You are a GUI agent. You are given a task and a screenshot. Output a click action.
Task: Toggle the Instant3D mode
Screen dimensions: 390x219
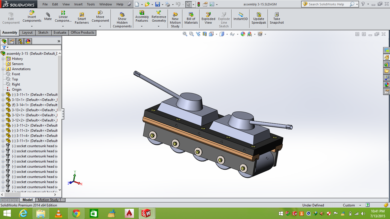click(241, 17)
